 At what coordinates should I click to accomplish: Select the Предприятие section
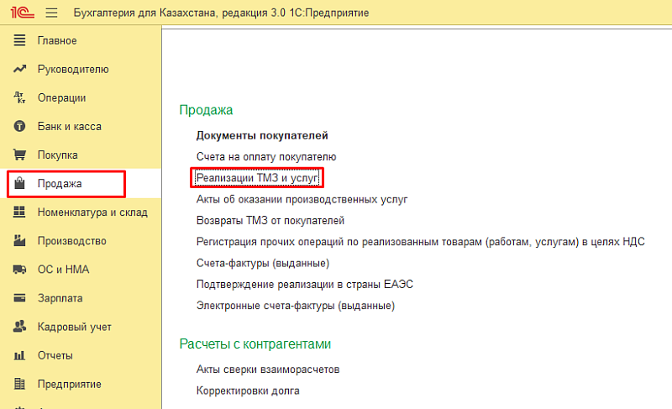click(x=69, y=384)
